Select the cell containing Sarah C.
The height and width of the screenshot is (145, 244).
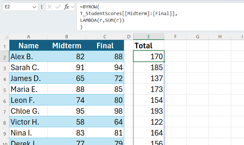pyautogui.click(x=28, y=68)
